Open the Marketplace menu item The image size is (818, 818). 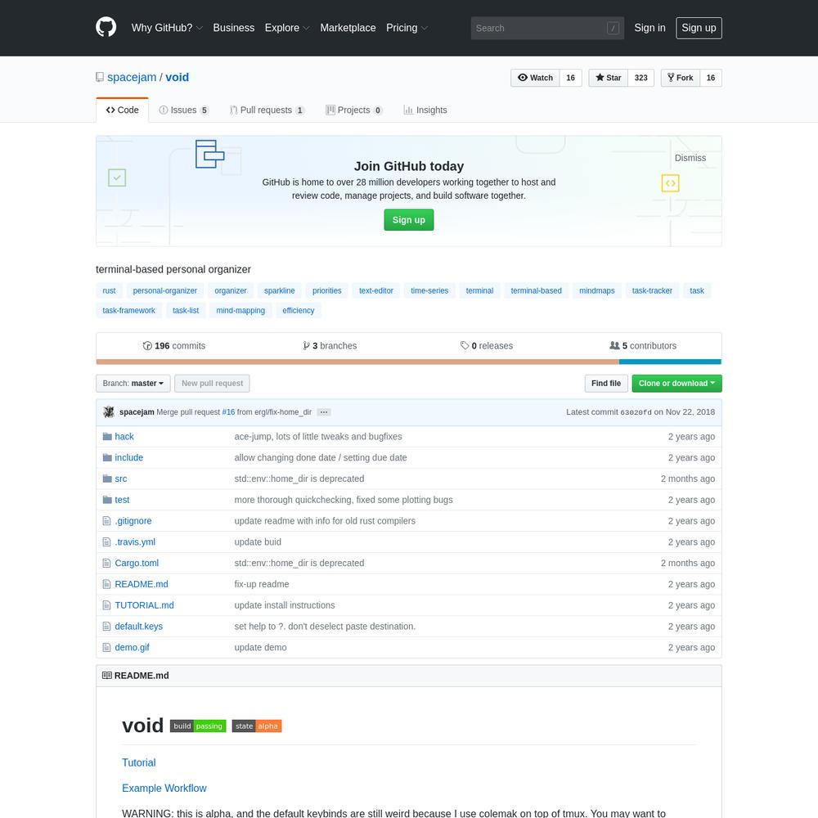tap(348, 28)
